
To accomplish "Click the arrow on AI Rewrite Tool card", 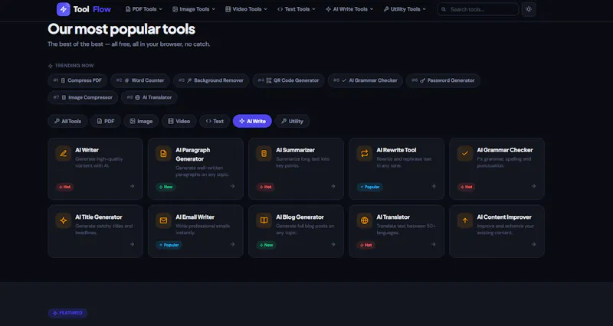I will [433, 186].
